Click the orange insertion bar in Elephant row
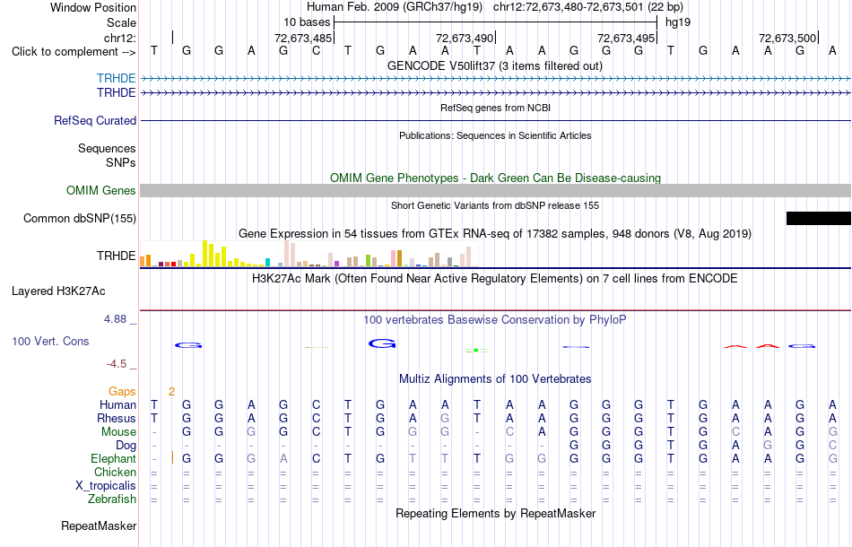 [172, 457]
